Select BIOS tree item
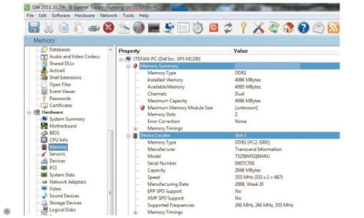Screen dimensions: 364x218 pos(55,133)
